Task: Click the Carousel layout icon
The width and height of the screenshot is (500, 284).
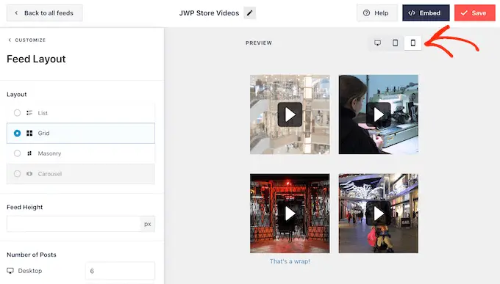Action: [x=29, y=174]
